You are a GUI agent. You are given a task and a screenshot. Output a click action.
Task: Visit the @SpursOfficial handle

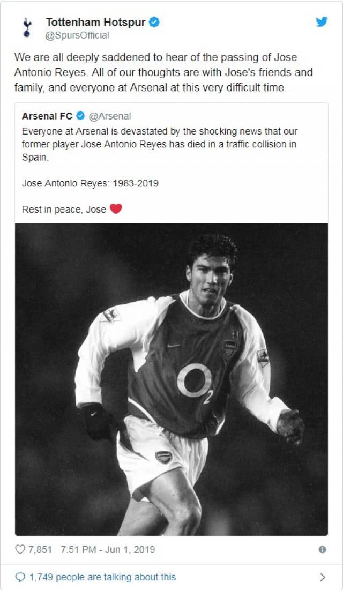(x=77, y=35)
